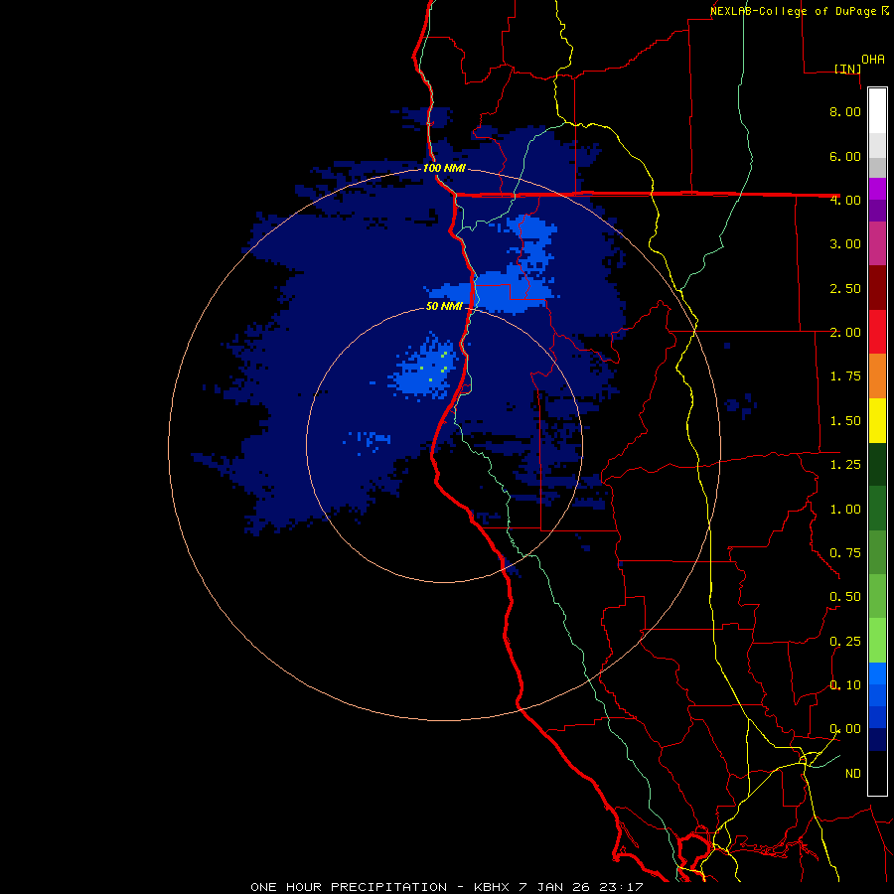
Task: Click the 8.00 legend value
Action: click(x=845, y=111)
